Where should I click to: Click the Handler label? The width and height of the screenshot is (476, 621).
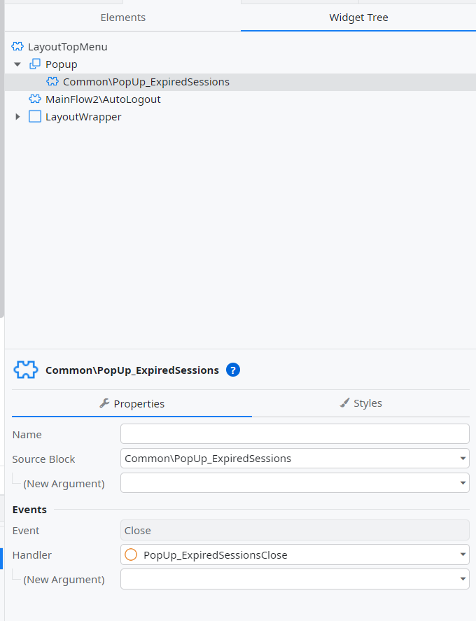point(31,555)
